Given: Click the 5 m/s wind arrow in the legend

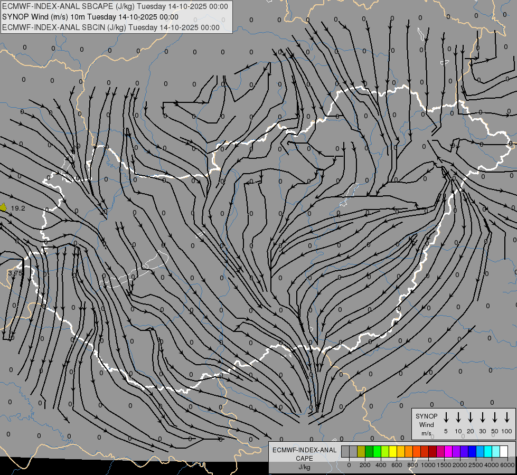Looking at the screenshot, I should (446, 417).
